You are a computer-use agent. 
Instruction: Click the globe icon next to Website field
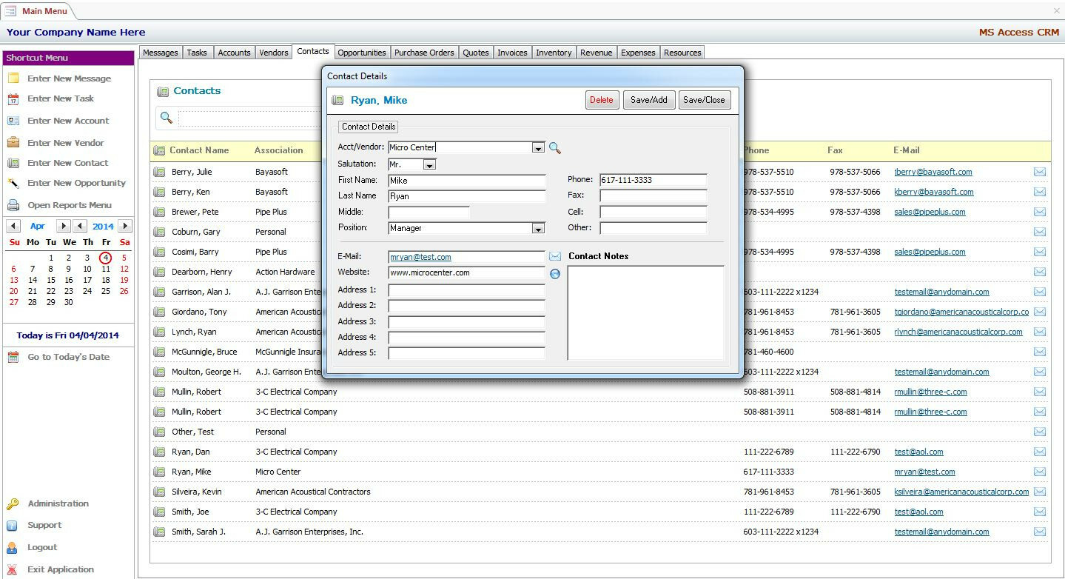(555, 273)
